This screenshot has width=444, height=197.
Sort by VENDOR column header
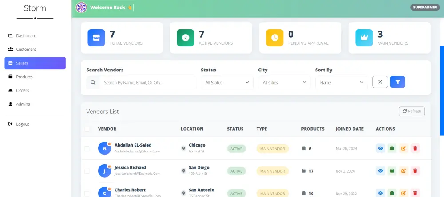coord(107,129)
